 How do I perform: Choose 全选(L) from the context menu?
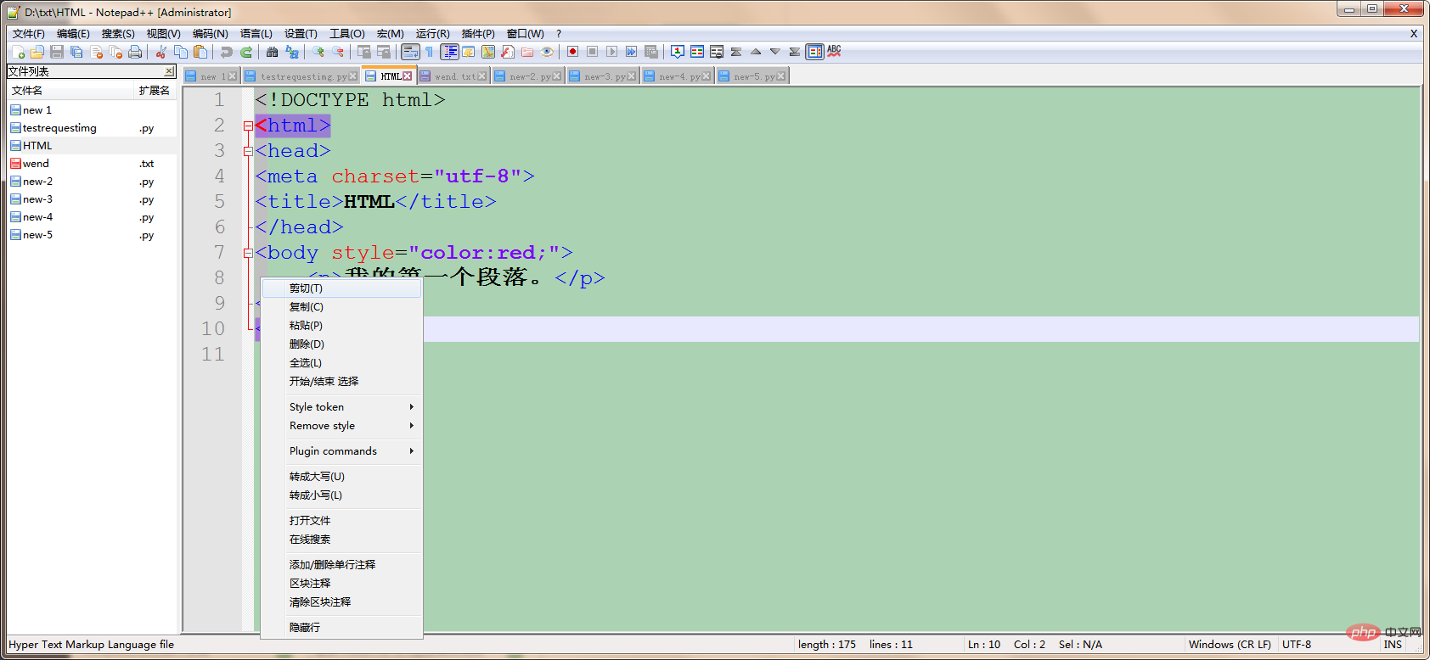tap(341, 363)
